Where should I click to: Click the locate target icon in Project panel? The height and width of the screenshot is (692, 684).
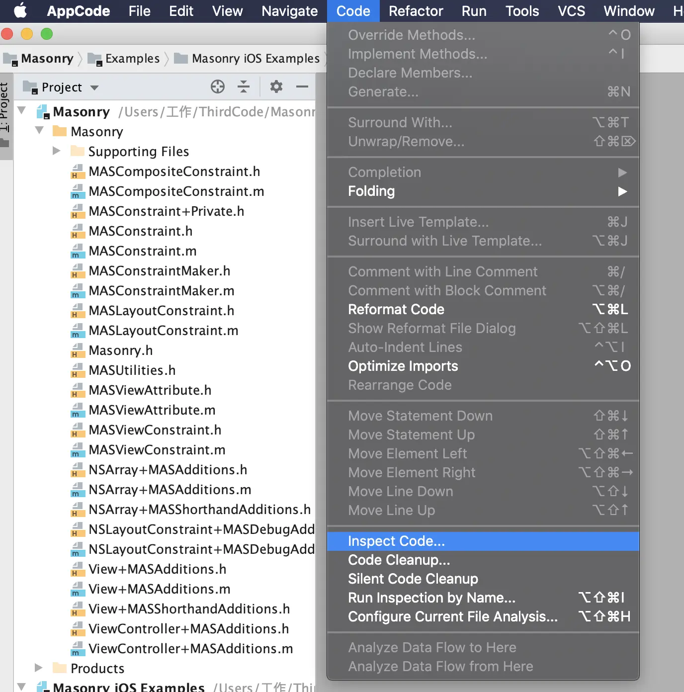(218, 86)
